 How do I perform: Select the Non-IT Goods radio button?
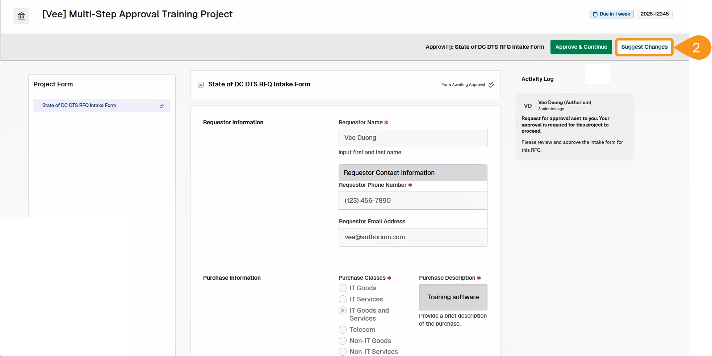(343, 341)
